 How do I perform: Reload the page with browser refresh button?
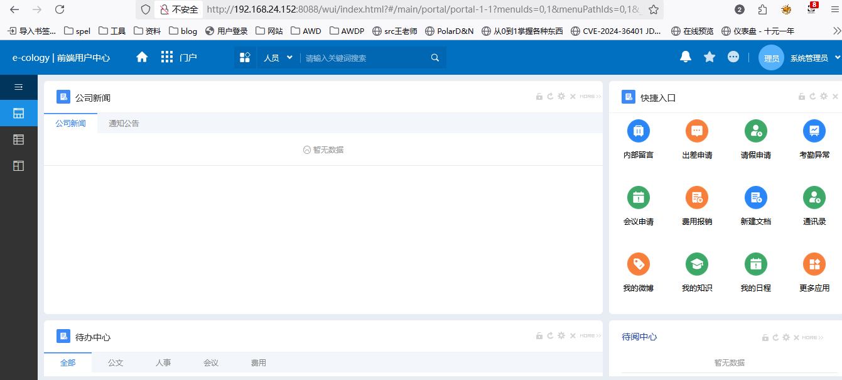60,9
